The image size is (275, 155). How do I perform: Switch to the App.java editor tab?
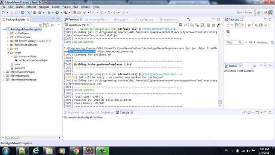[x=121, y=19]
